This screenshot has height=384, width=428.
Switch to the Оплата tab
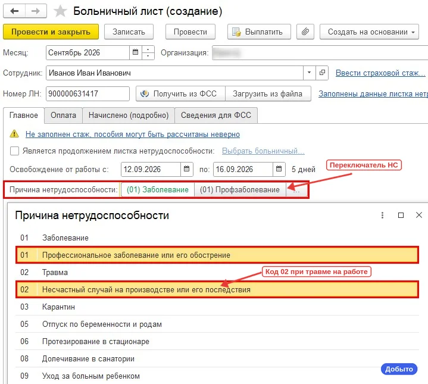(63, 115)
